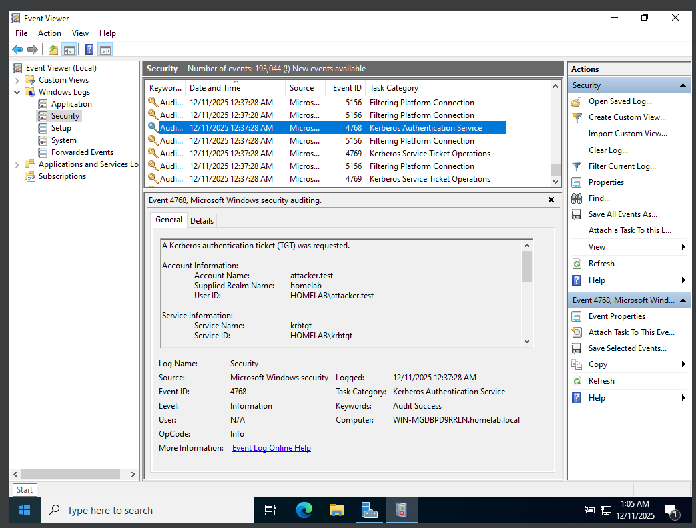
Task: Click the Back arrow toolbar icon
Action: pos(17,49)
